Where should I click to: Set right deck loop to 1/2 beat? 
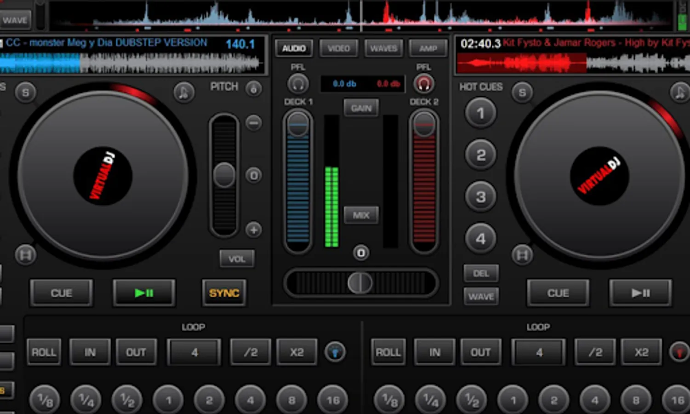[x=472, y=400]
